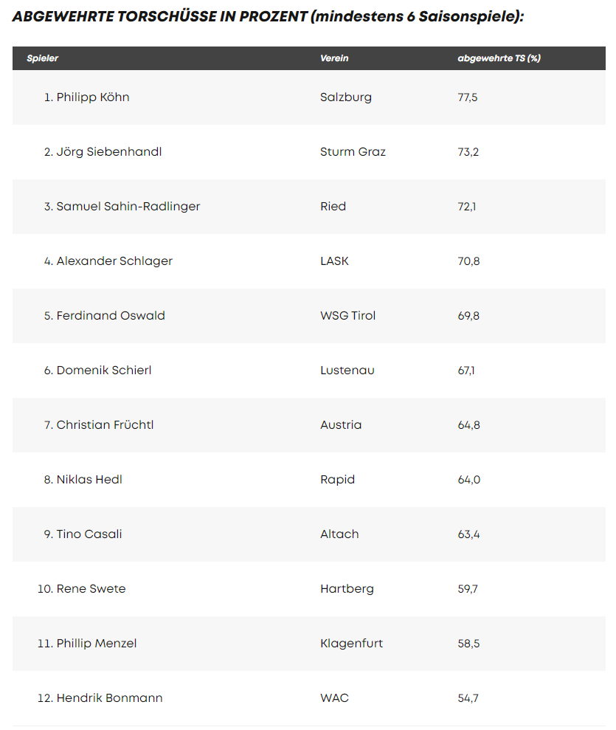Select the Jörg Siebenhandl player name

109,152
